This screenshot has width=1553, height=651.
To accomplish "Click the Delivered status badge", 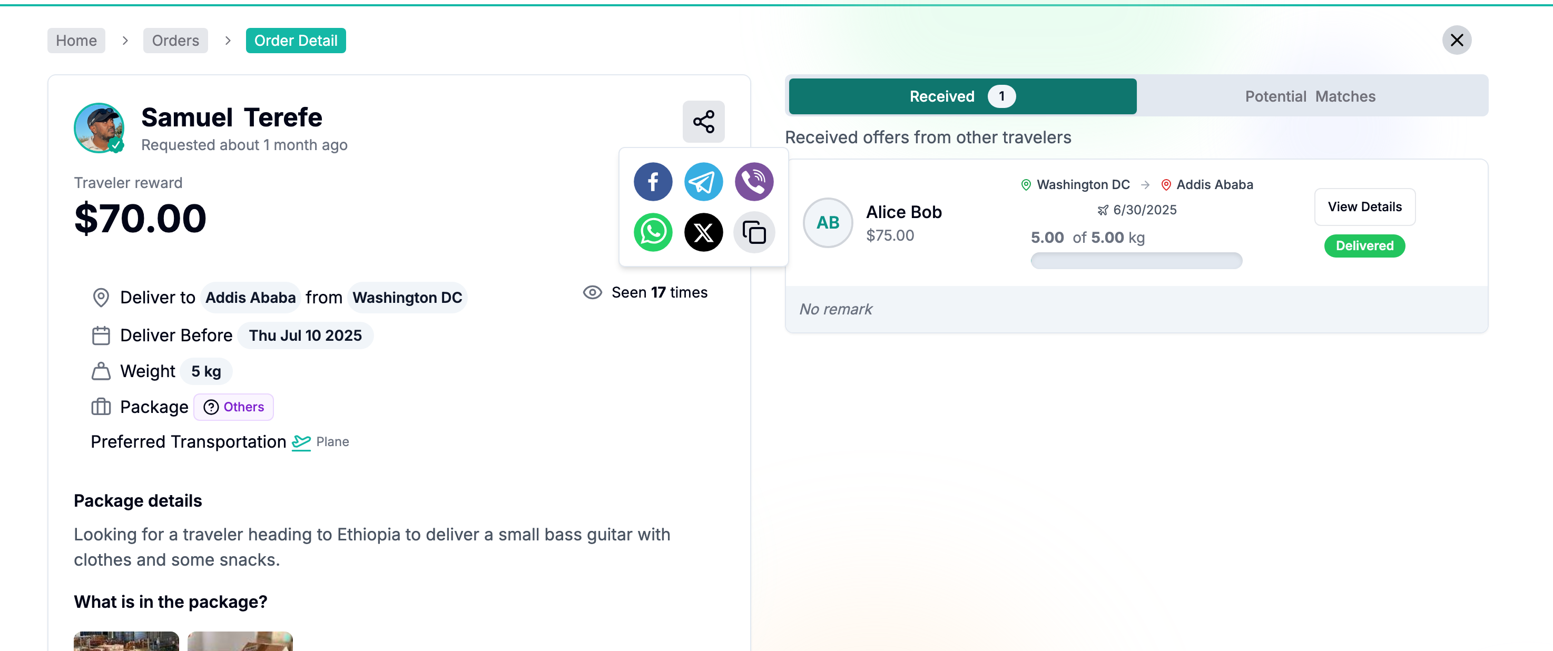I will [1364, 246].
